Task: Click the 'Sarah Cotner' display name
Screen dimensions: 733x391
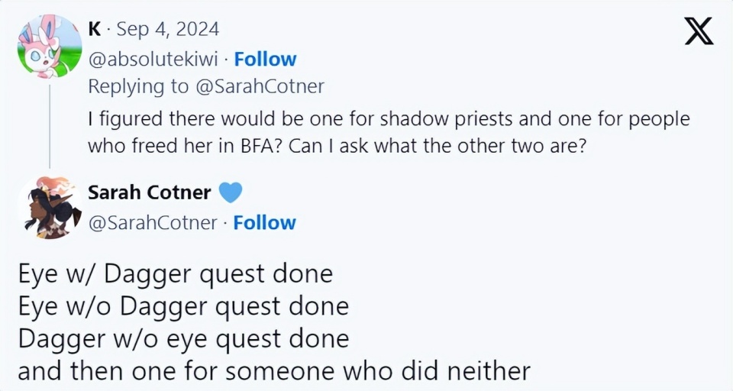Action: tap(149, 192)
